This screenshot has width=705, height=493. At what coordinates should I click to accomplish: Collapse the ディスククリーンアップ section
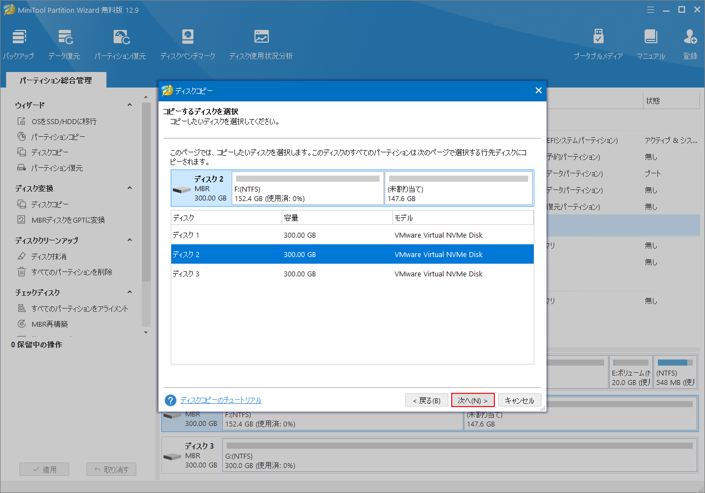(x=130, y=240)
